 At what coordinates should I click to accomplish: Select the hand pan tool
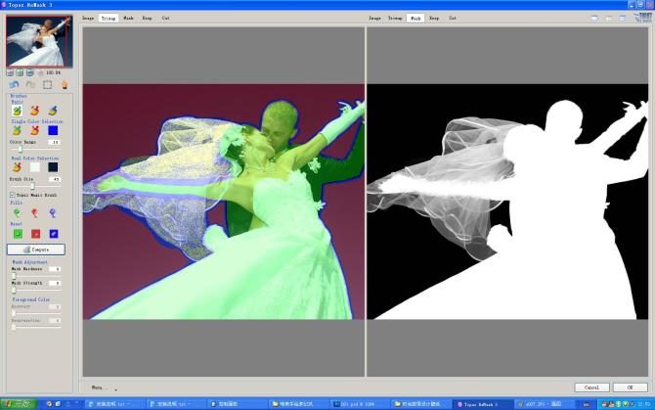[x=65, y=85]
